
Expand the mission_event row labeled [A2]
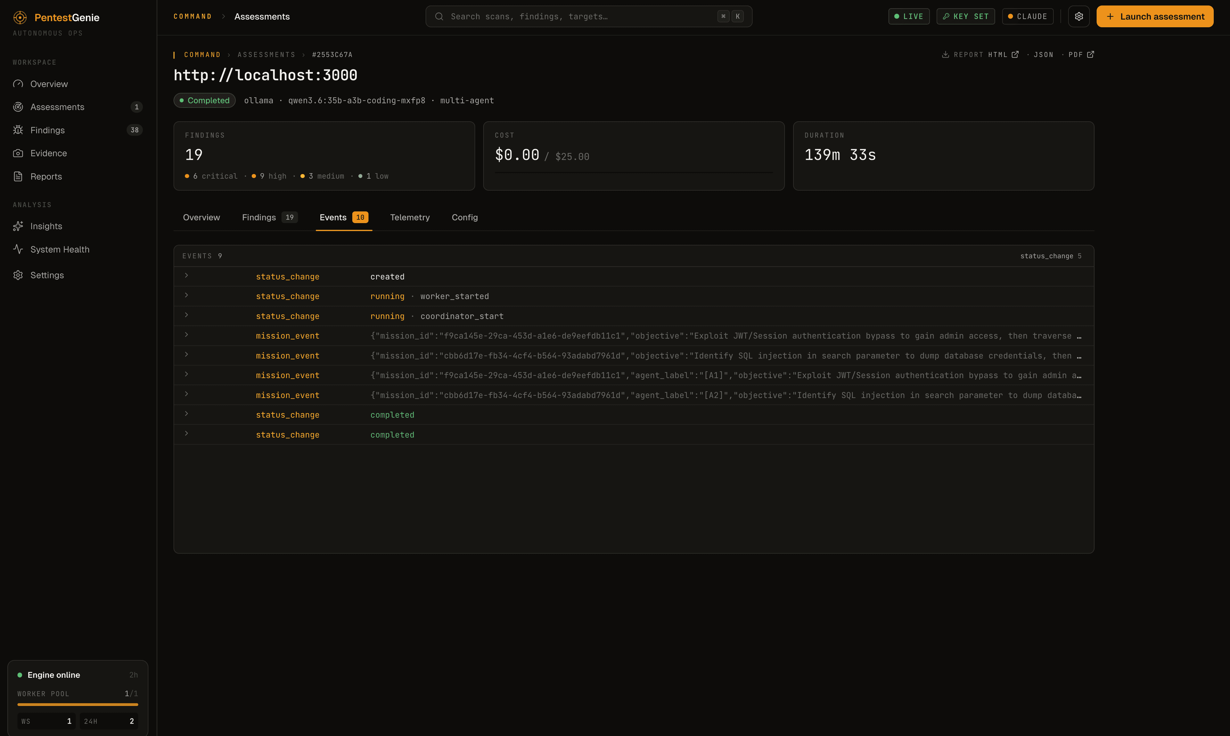[x=186, y=394]
